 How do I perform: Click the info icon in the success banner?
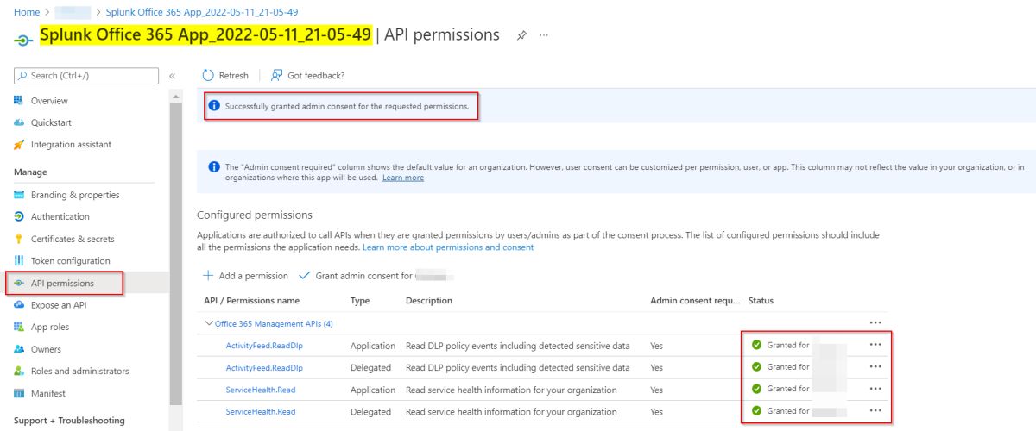click(214, 106)
